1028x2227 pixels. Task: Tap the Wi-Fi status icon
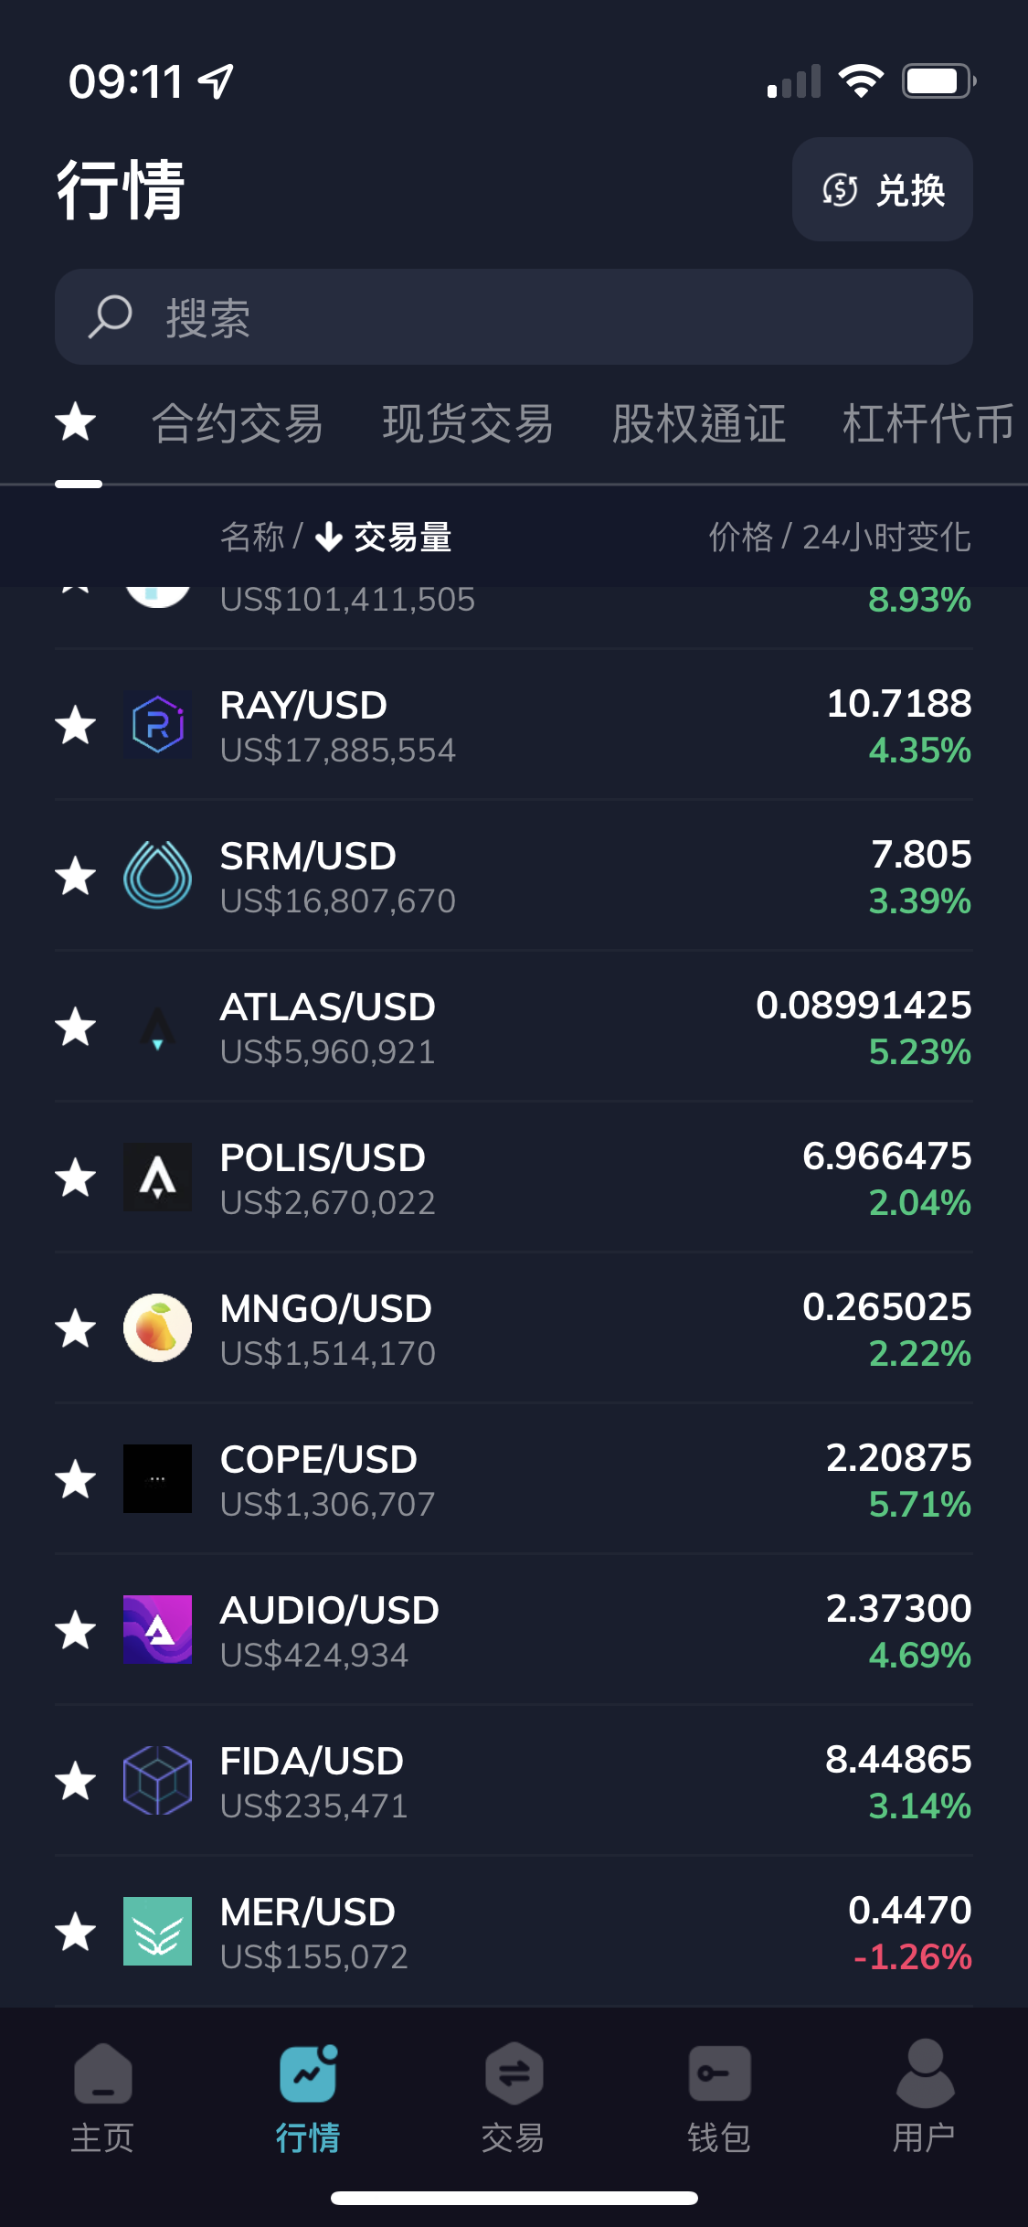(861, 81)
